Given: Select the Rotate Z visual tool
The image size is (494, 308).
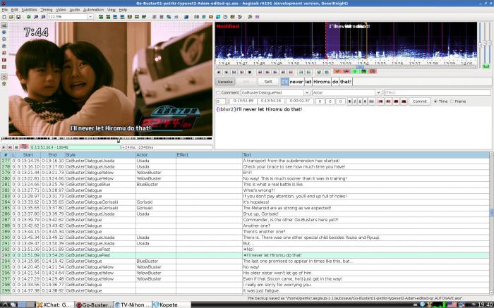Looking at the screenshot, I should (4, 39).
